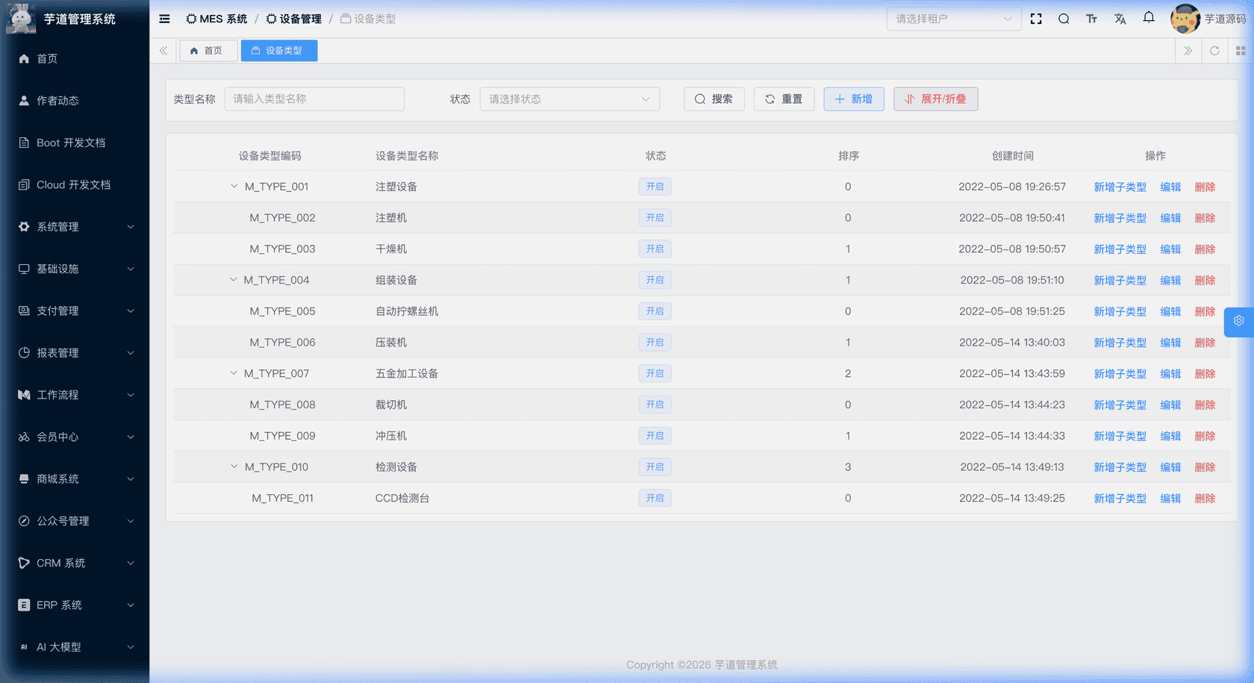
Task: Click the 新增 add button
Action: click(x=853, y=99)
